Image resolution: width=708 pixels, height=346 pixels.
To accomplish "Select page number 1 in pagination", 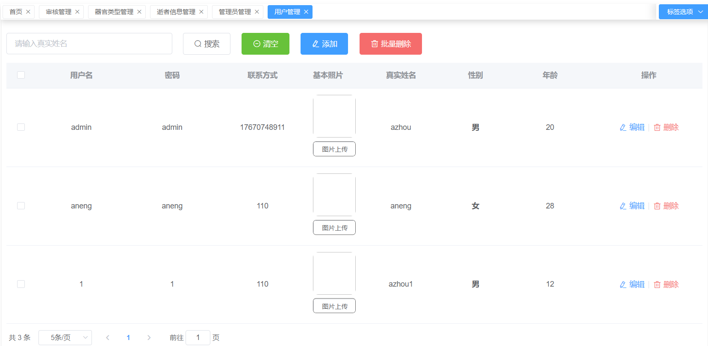I will click(x=128, y=337).
